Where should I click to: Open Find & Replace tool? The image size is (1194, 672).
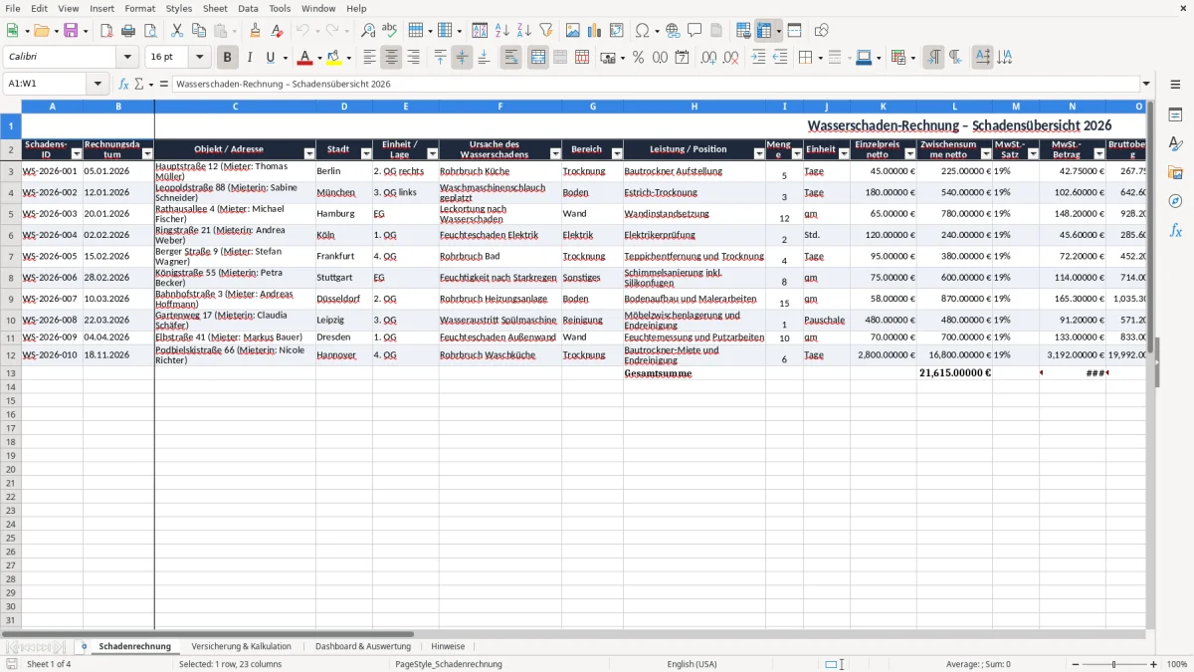click(368, 31)
